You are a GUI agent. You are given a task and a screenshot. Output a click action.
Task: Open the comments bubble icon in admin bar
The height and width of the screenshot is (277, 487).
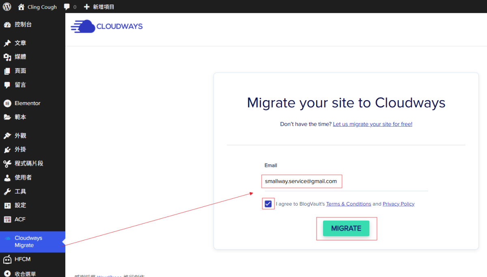[x=67, y=7]
